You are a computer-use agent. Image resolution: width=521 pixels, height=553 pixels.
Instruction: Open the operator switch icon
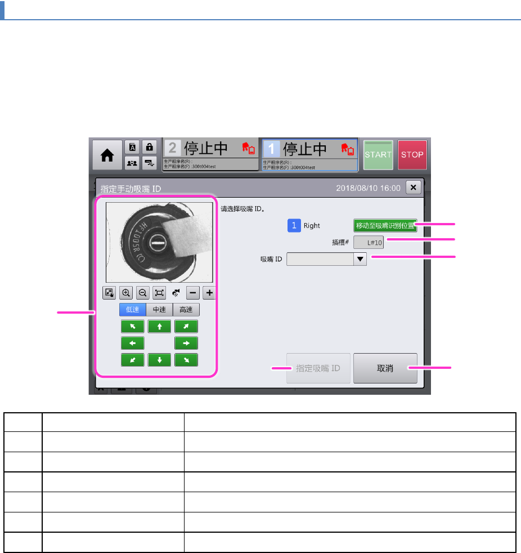[x=132, y=163]
